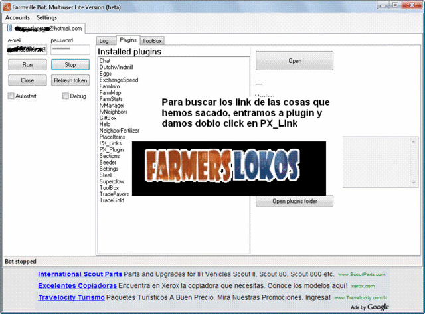
Task: Focus the password input field
Action: [70, 50]
